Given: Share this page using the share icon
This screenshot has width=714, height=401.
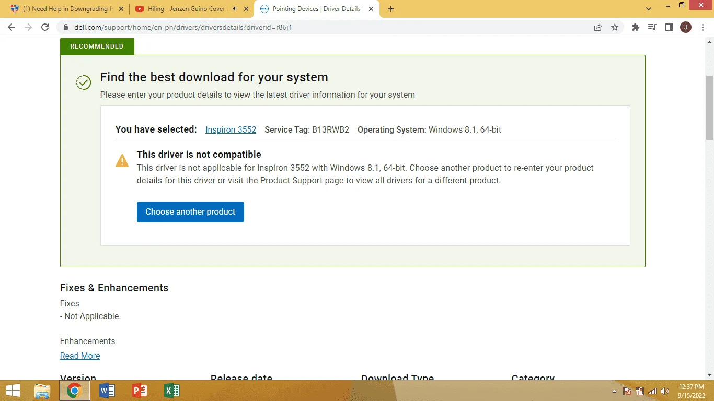Looking at the screenshot, I should tap(598, 27).
